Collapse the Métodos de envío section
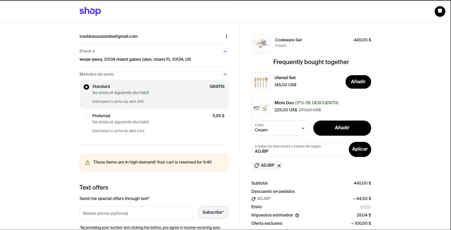 (225, 74)
